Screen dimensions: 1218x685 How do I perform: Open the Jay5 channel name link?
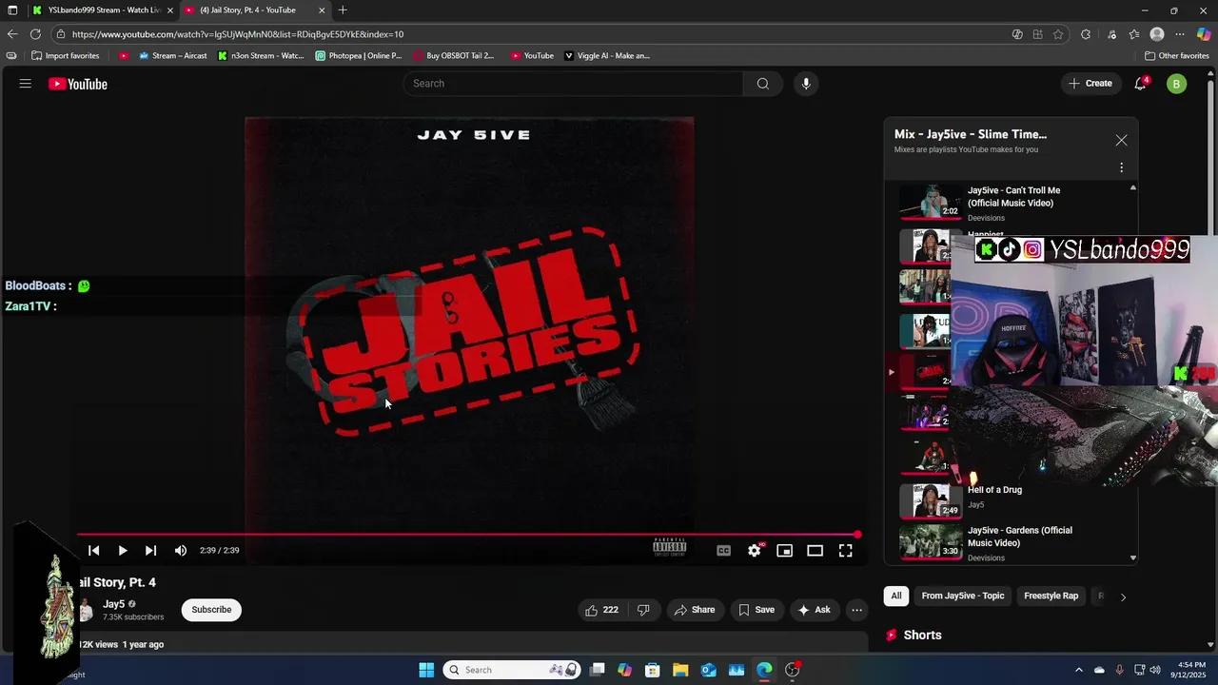tap(113, 604)
